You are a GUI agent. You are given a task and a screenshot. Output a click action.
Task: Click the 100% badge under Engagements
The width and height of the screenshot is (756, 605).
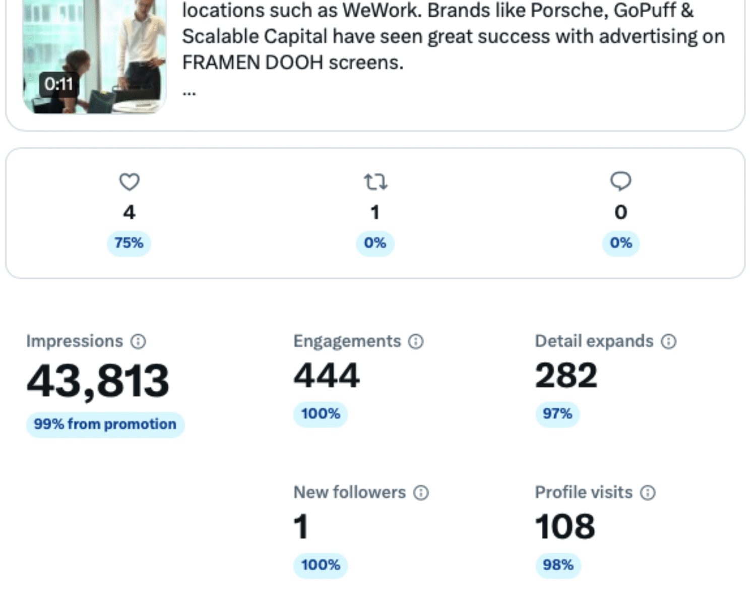tap(321, 414)
